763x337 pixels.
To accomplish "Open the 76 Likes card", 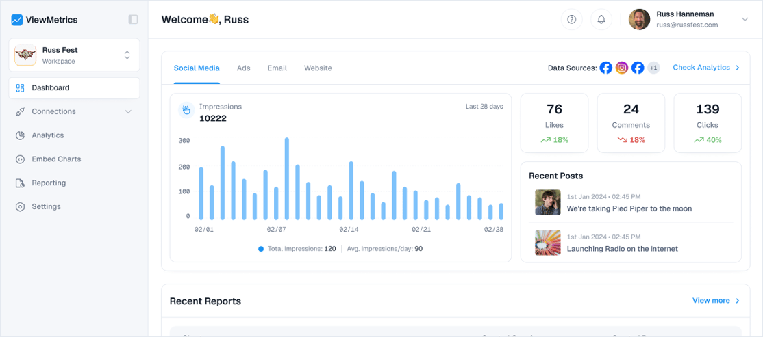I will (x=554, y=123).
